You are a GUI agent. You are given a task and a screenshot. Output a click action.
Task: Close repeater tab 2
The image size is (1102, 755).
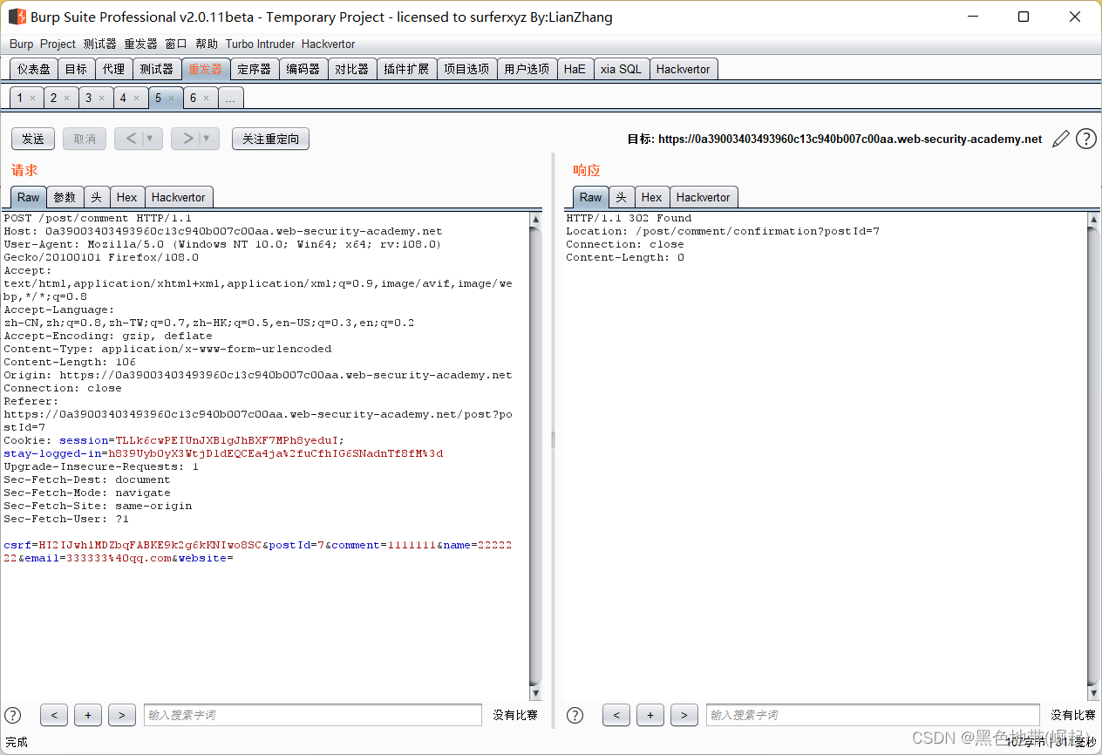pyautogui.click(x=66, y=99)
